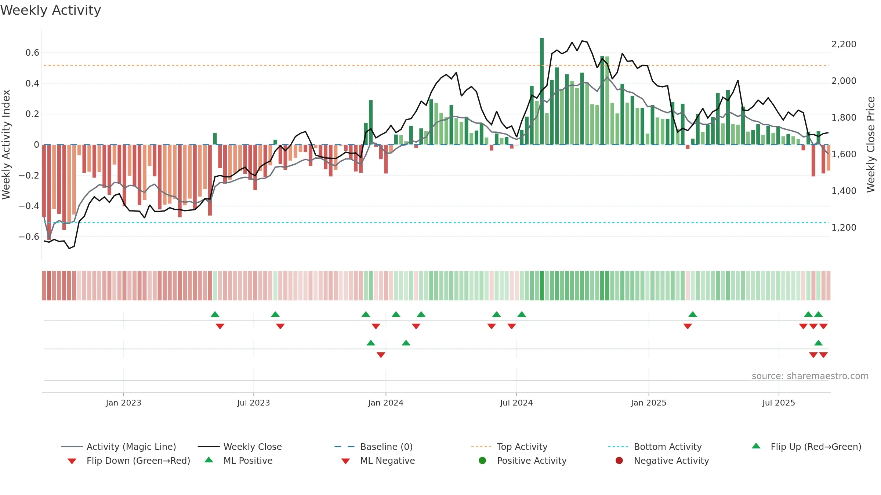Click the lone flip-up triangle in early 2025
The height and width of the screenshot is (495, 881).
(693, 314)
